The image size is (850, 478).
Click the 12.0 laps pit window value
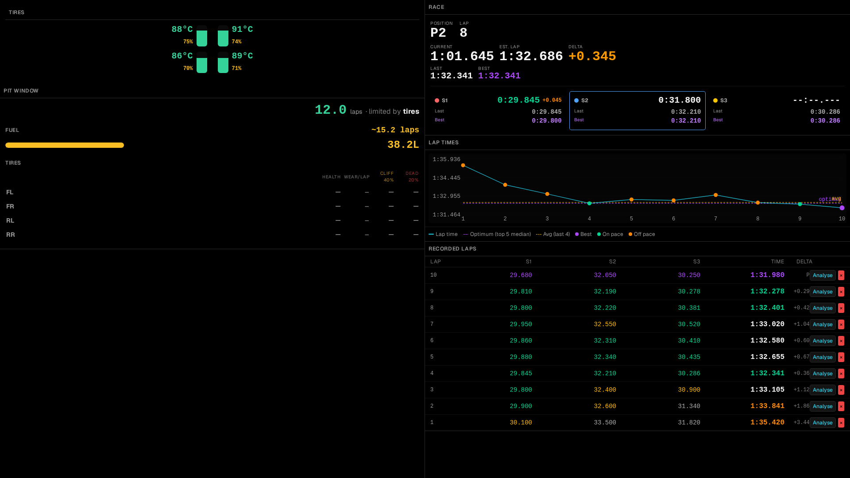331,110
